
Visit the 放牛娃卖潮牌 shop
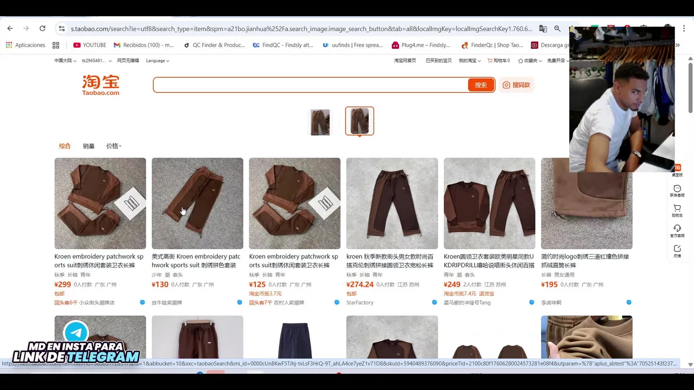click(167, 303)
